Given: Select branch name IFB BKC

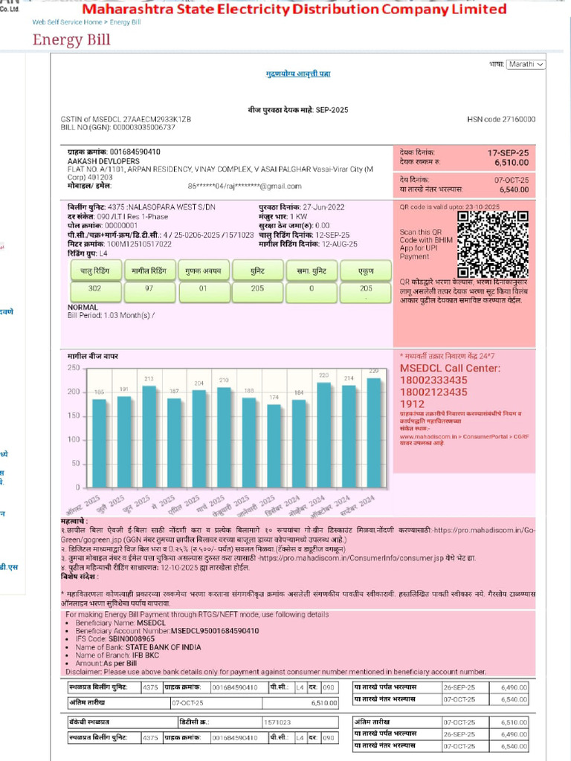Looking at the screenshot, I should [x=146, y=655].
